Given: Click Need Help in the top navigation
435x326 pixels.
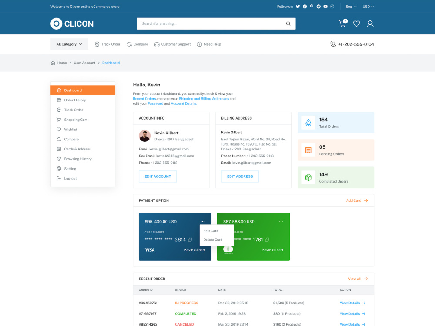Looking at the screenshot, I should pos(209,44).
